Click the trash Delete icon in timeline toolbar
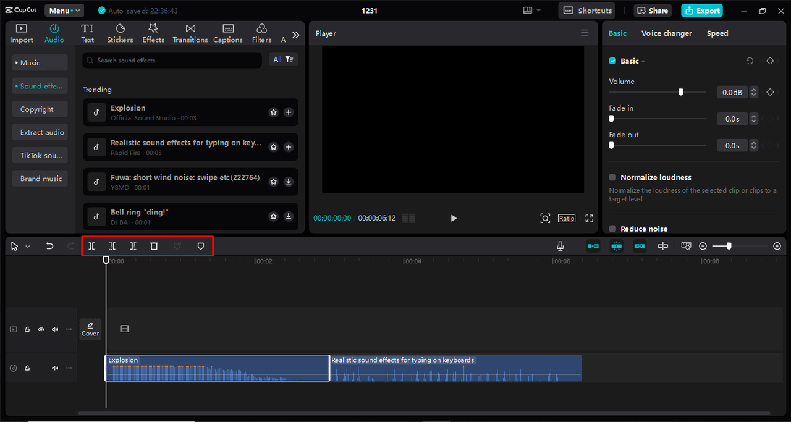The image size is (791, 422). click(x=154, y=246)
